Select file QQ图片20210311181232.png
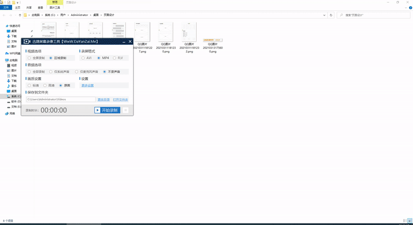Image resolution: width=413 pixels, height=225 pixels. (x=189, y=38)
